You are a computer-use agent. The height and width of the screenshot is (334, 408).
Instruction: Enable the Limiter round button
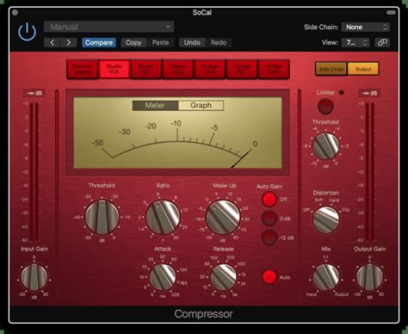tap(325, 106)
